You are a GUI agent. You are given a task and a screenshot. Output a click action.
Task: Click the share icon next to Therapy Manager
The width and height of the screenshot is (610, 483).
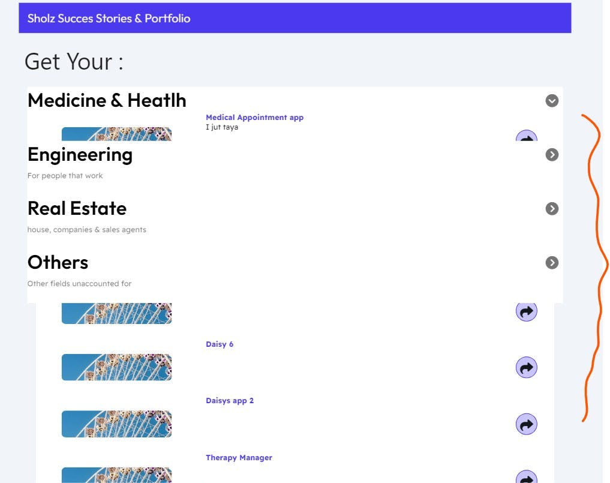526,478
